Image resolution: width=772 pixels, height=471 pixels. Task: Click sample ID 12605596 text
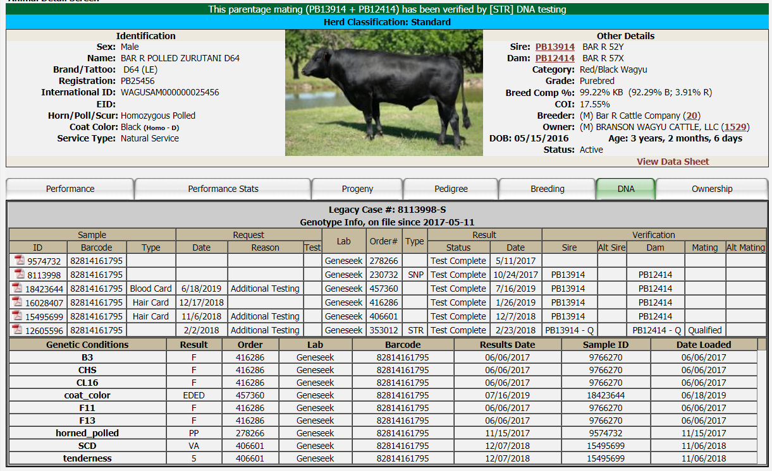click(x=44, y=331)
